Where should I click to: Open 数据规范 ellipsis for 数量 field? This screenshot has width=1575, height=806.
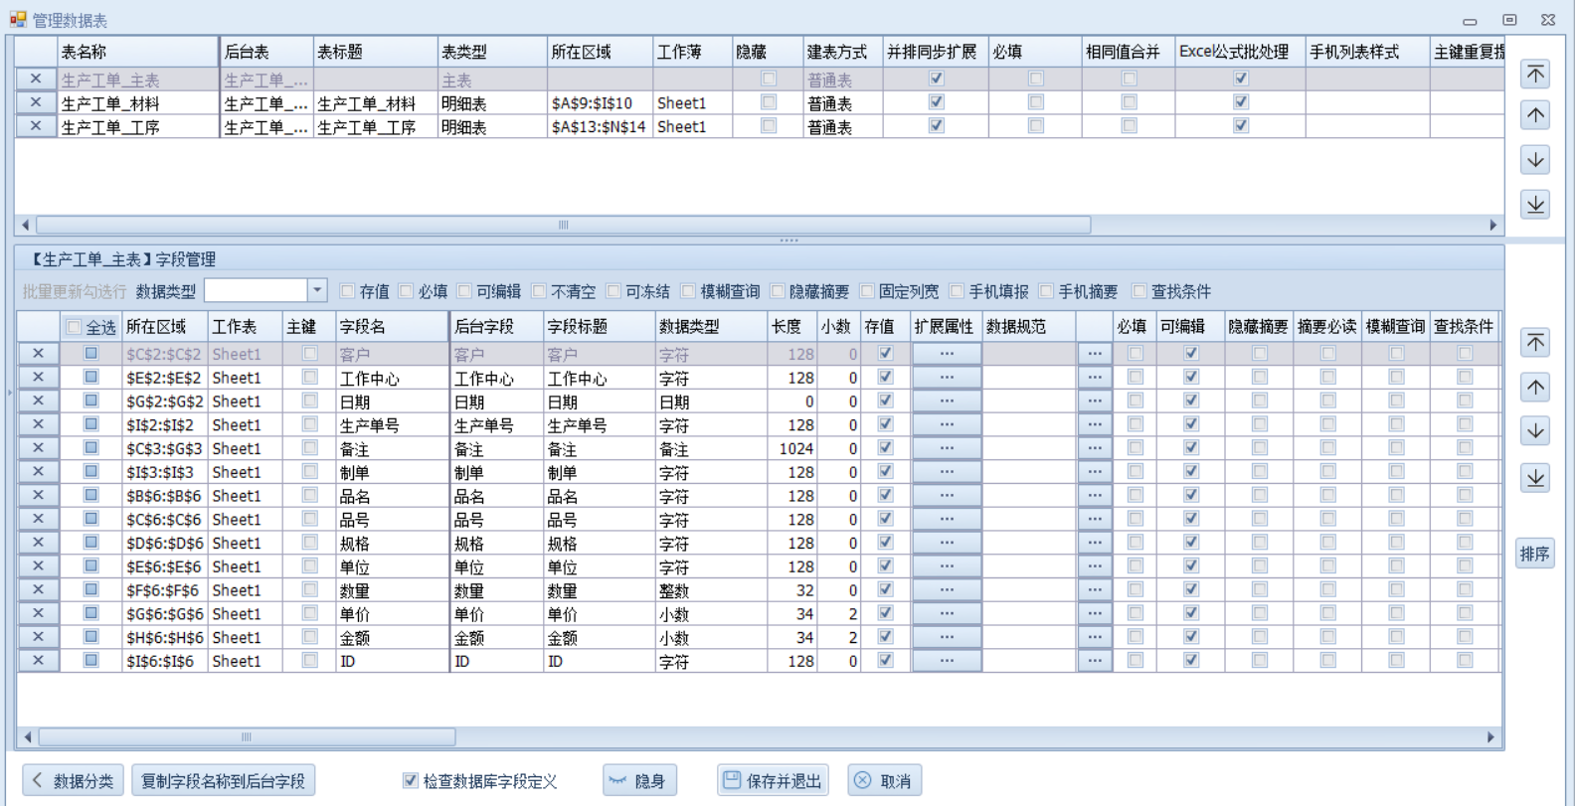point(1094,590)
